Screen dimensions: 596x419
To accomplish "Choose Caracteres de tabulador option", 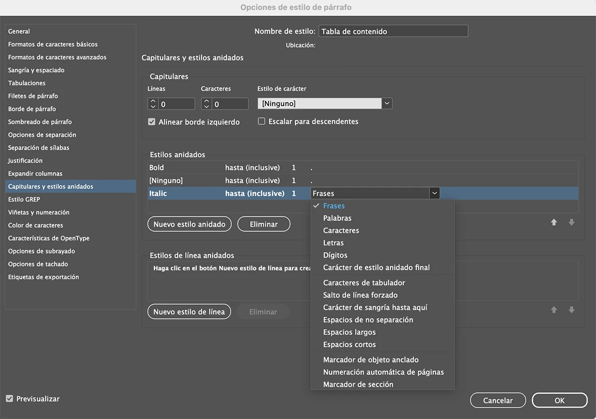I will [x=364, y=282].
